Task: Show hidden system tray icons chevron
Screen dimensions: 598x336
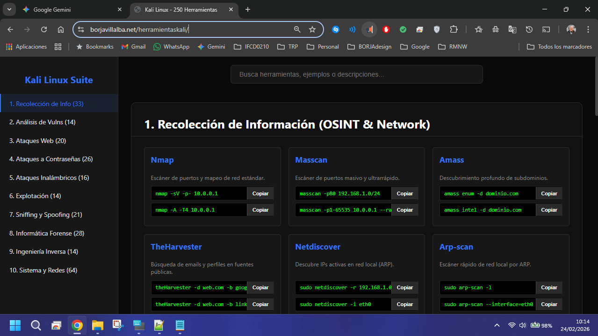Action: [x=497, y=325]
